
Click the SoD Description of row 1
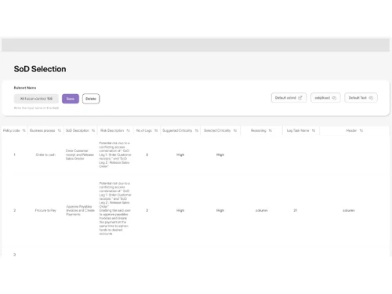80,154
